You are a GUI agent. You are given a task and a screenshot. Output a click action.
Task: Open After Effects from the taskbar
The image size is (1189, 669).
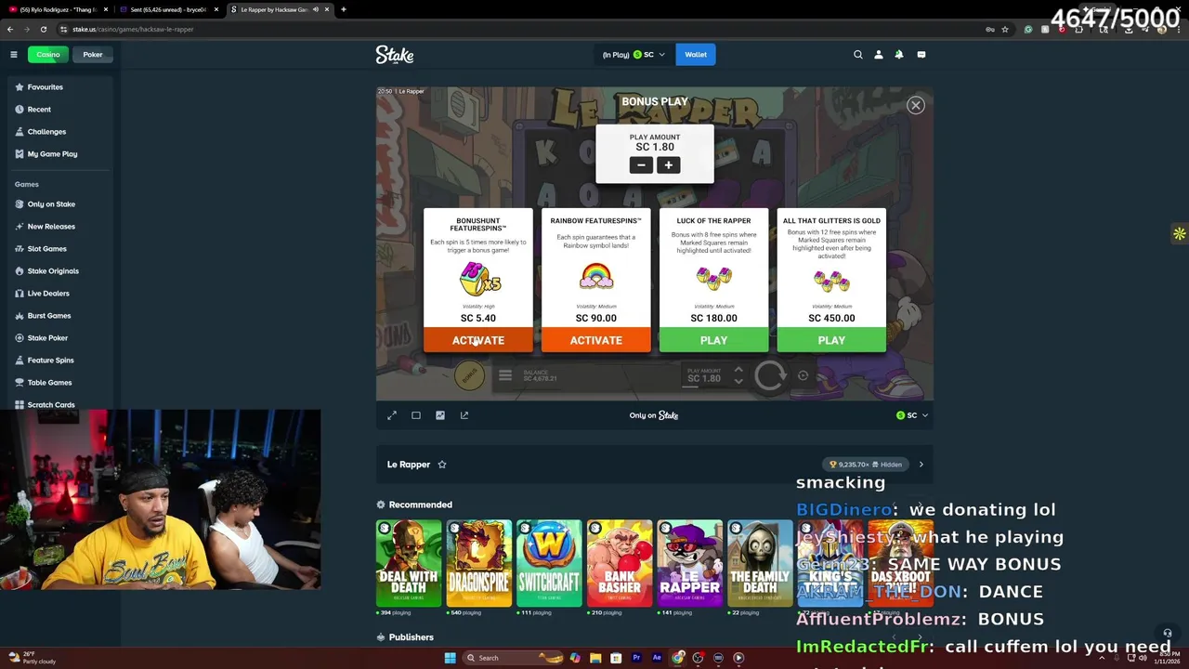click(x=657, y=658)
